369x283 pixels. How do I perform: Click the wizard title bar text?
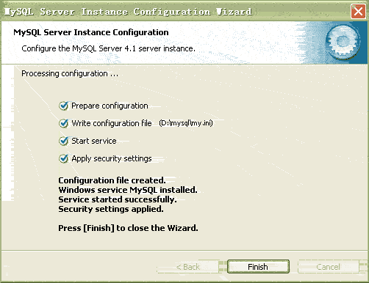[129, 12]
